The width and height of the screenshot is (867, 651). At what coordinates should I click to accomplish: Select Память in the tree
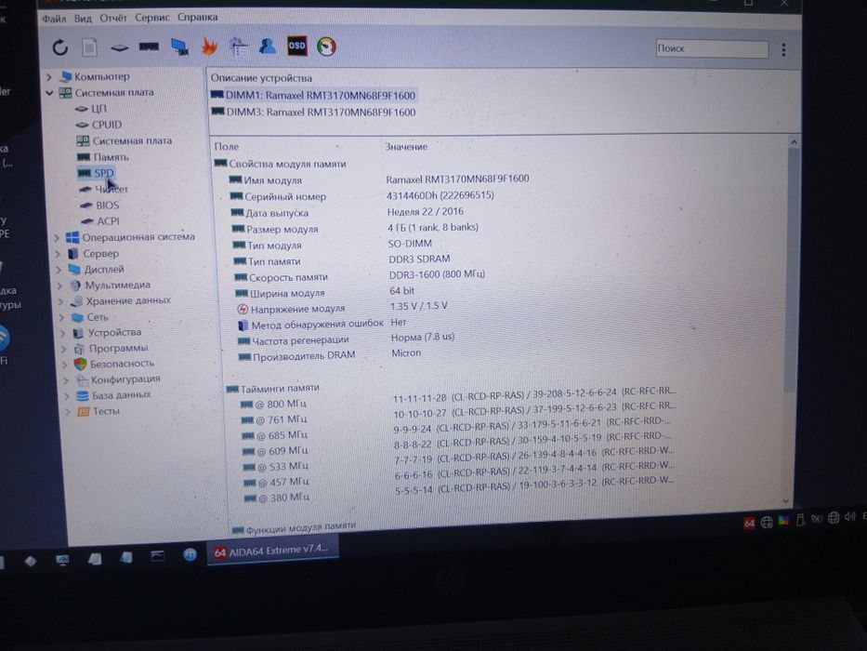point(103,157)
